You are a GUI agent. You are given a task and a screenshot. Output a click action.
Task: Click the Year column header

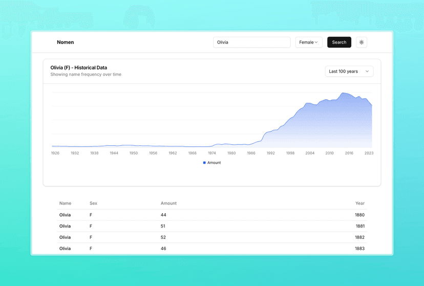(x=359, y=203)
